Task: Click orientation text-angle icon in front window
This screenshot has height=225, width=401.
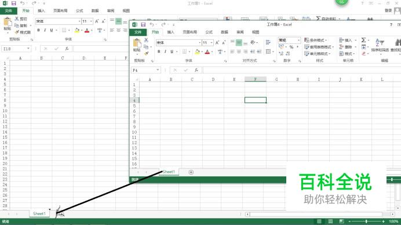Action: click(x=253, y=42)
